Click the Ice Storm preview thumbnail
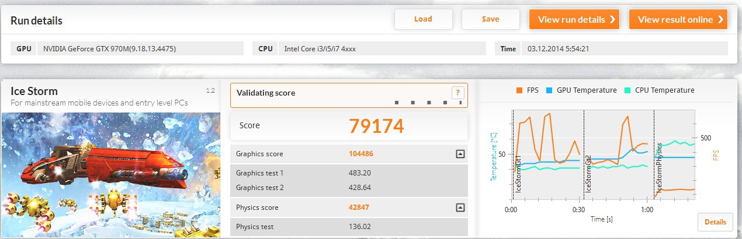 [111, 174]
